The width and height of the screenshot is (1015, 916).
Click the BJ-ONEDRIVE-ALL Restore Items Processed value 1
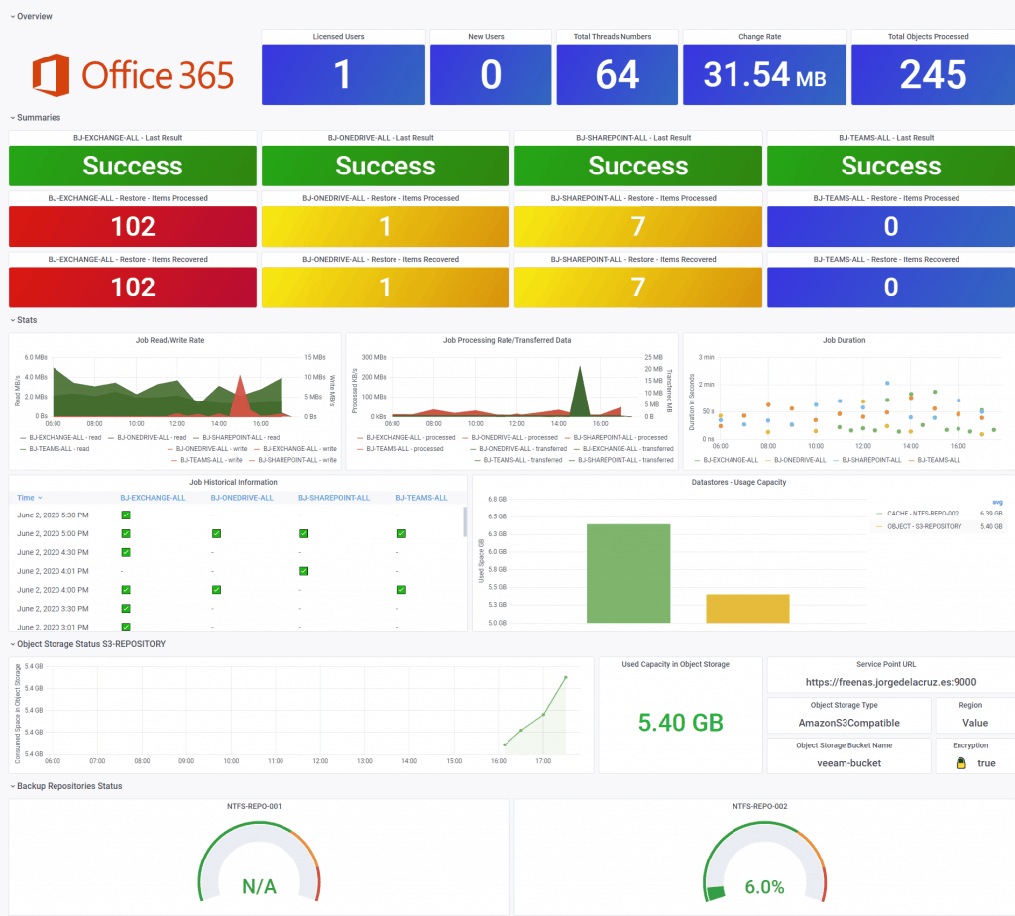click(386, 227)
